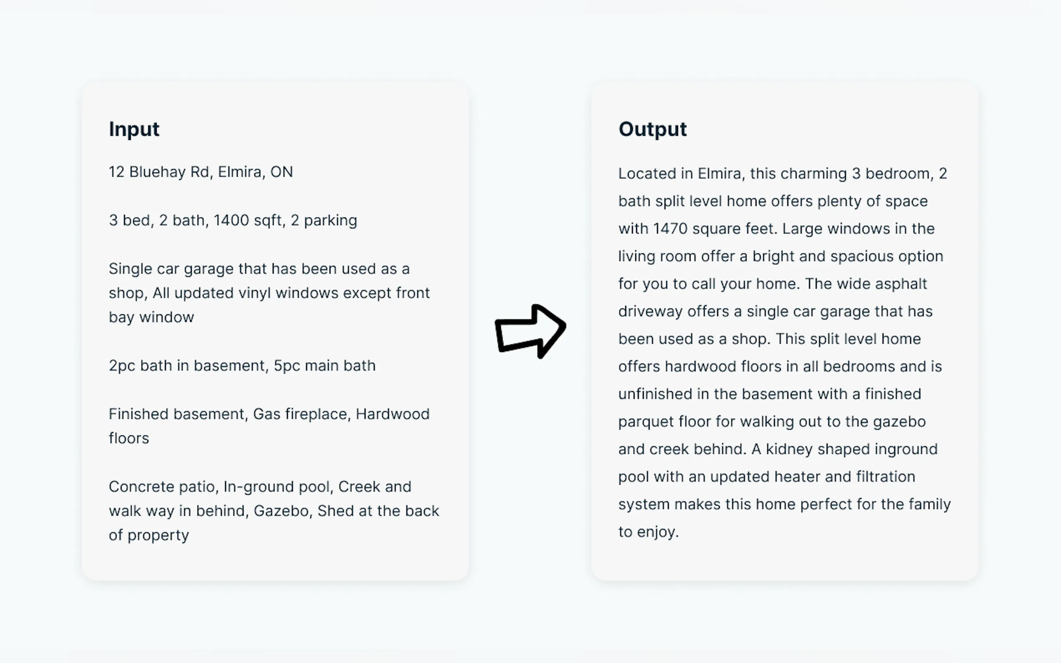Click 'living room' in the output paragraph
The image size is (1061, 663).
point(657,256)
